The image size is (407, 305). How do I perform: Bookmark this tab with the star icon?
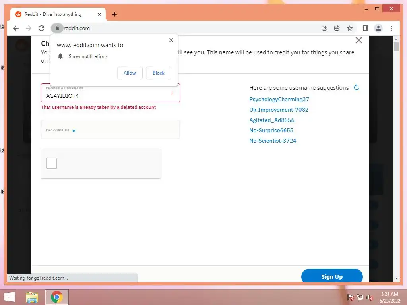coord(350,28)
